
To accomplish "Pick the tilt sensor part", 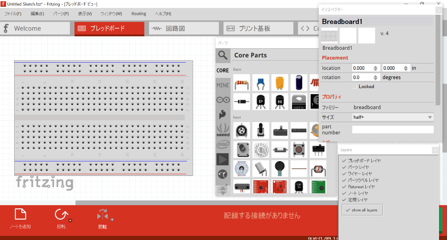I will click(x=261, y=168).
